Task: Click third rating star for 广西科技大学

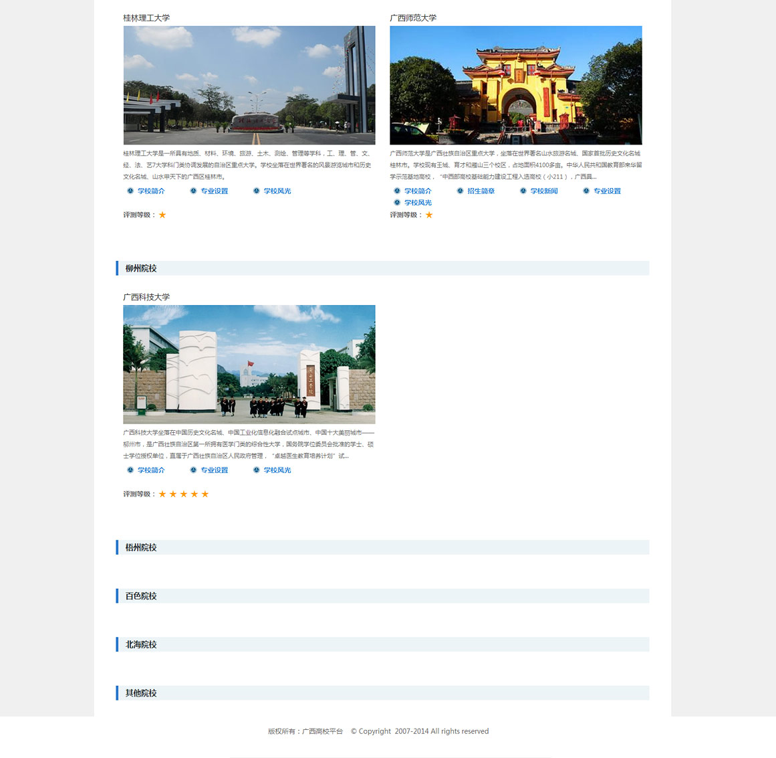Action: (184, 494)
